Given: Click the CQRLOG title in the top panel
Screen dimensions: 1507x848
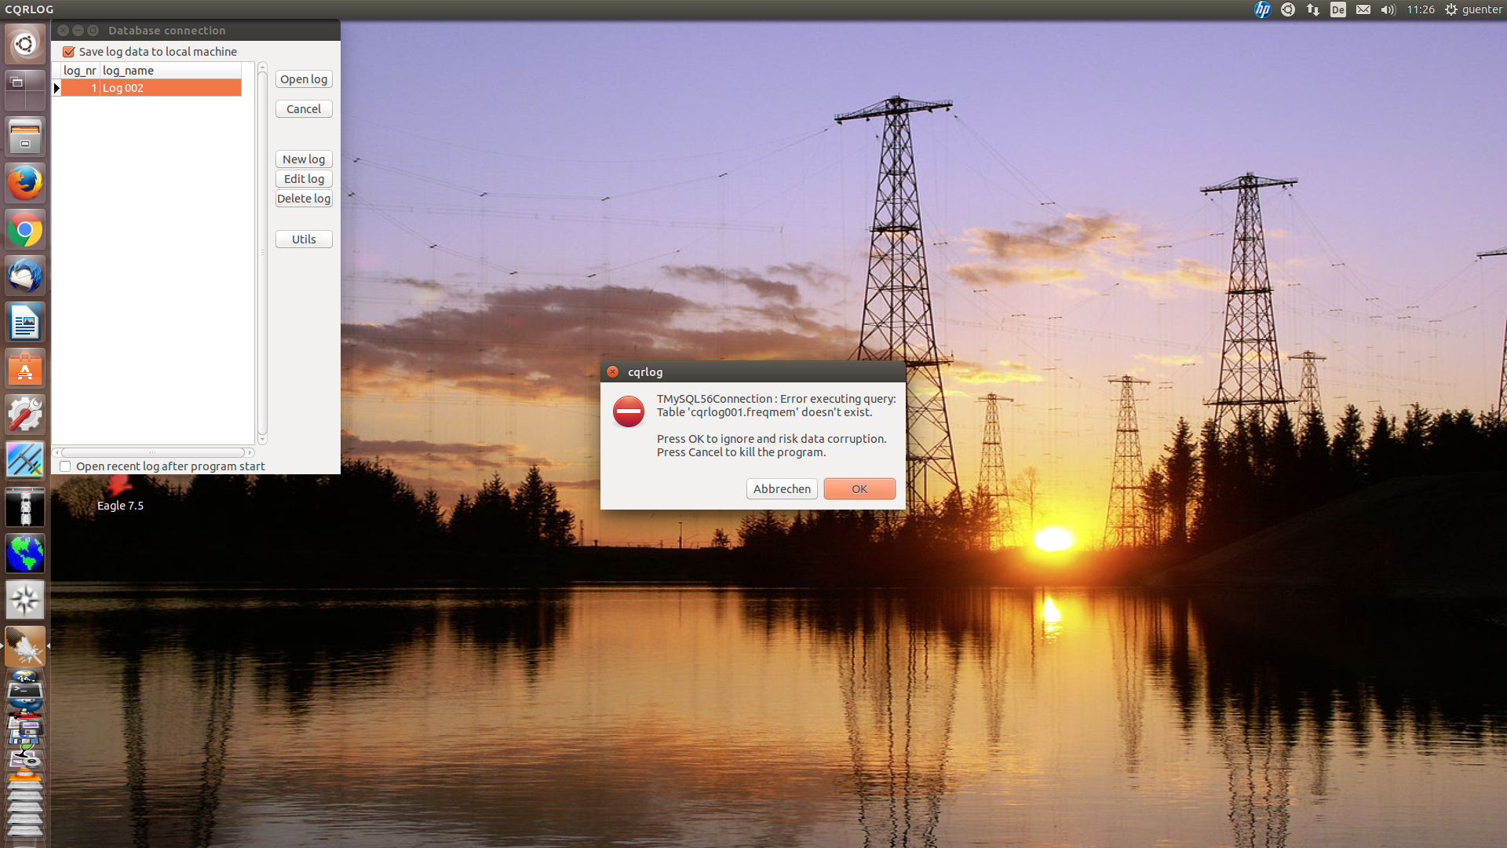Looking at the screenshot, I should pos(29,9).
